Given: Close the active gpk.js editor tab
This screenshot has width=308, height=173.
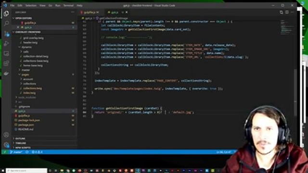Looking at the screenshot, I should pyautogui.click(x=127, y=12).
